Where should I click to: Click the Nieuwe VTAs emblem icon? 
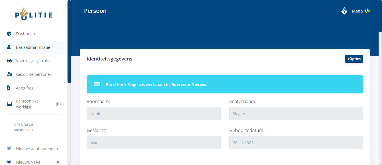(x=9, y=162)
